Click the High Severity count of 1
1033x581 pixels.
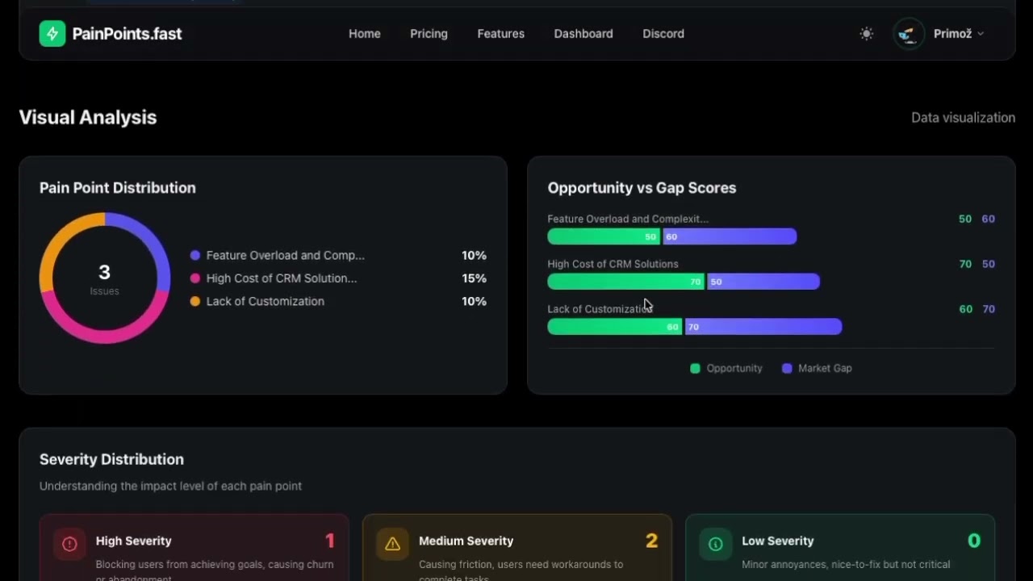click(x=329, y=541)
